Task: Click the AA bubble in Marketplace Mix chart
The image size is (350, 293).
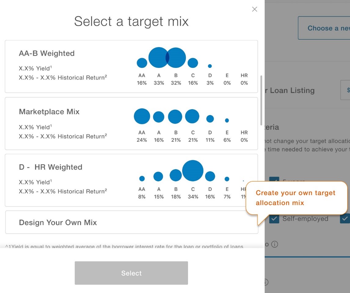Action: point(142,116)
